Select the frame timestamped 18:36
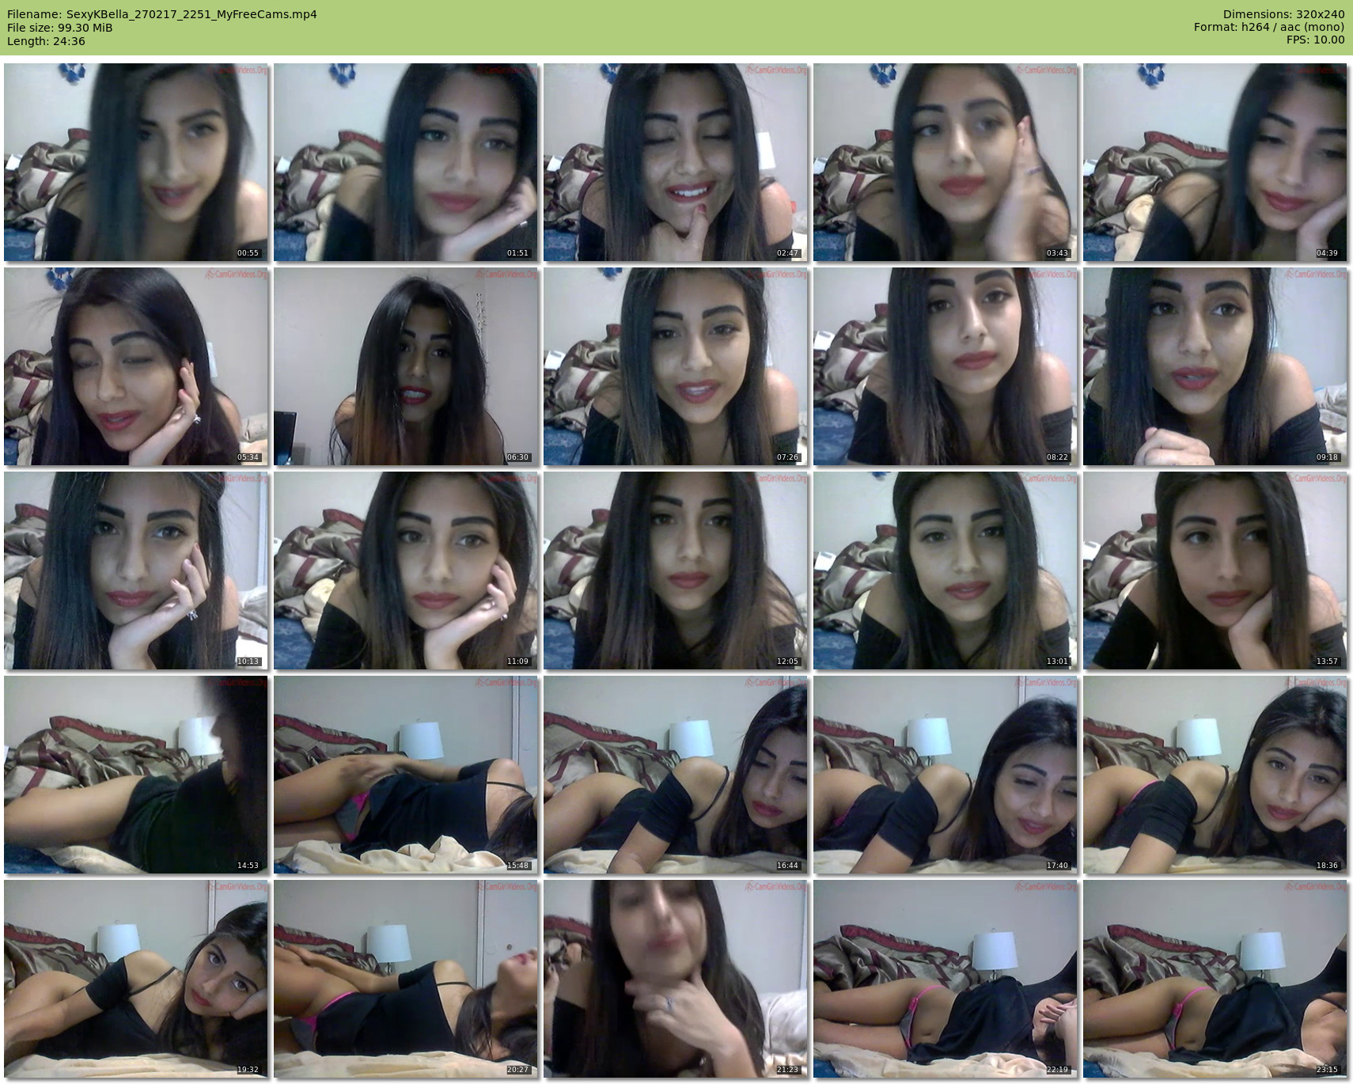Image resolution: width=1353 pixels, height=1084 pixels. click(1215, 775)
